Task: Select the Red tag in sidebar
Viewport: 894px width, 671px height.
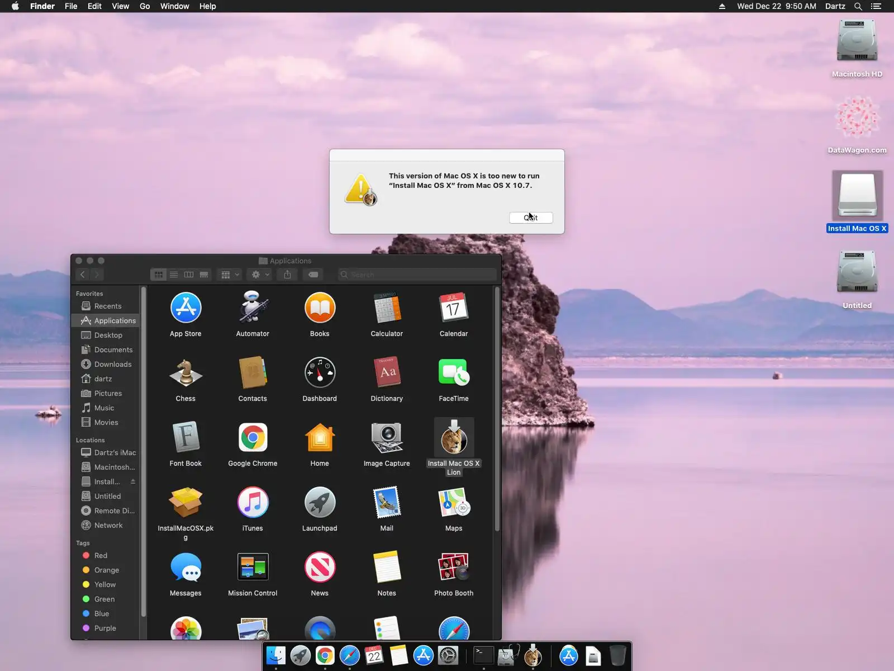Action: (x=106, y=555)
